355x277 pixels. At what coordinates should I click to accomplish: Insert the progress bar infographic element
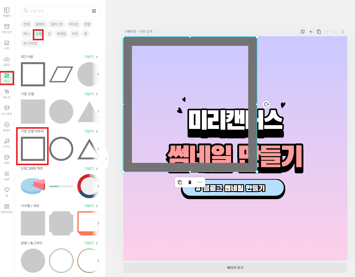click(61, 186)
